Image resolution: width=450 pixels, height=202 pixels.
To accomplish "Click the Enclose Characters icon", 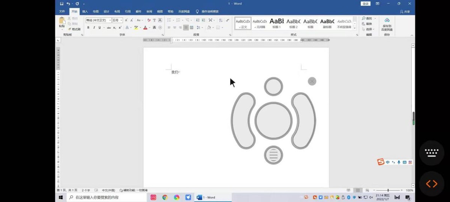I will [160, 28].
